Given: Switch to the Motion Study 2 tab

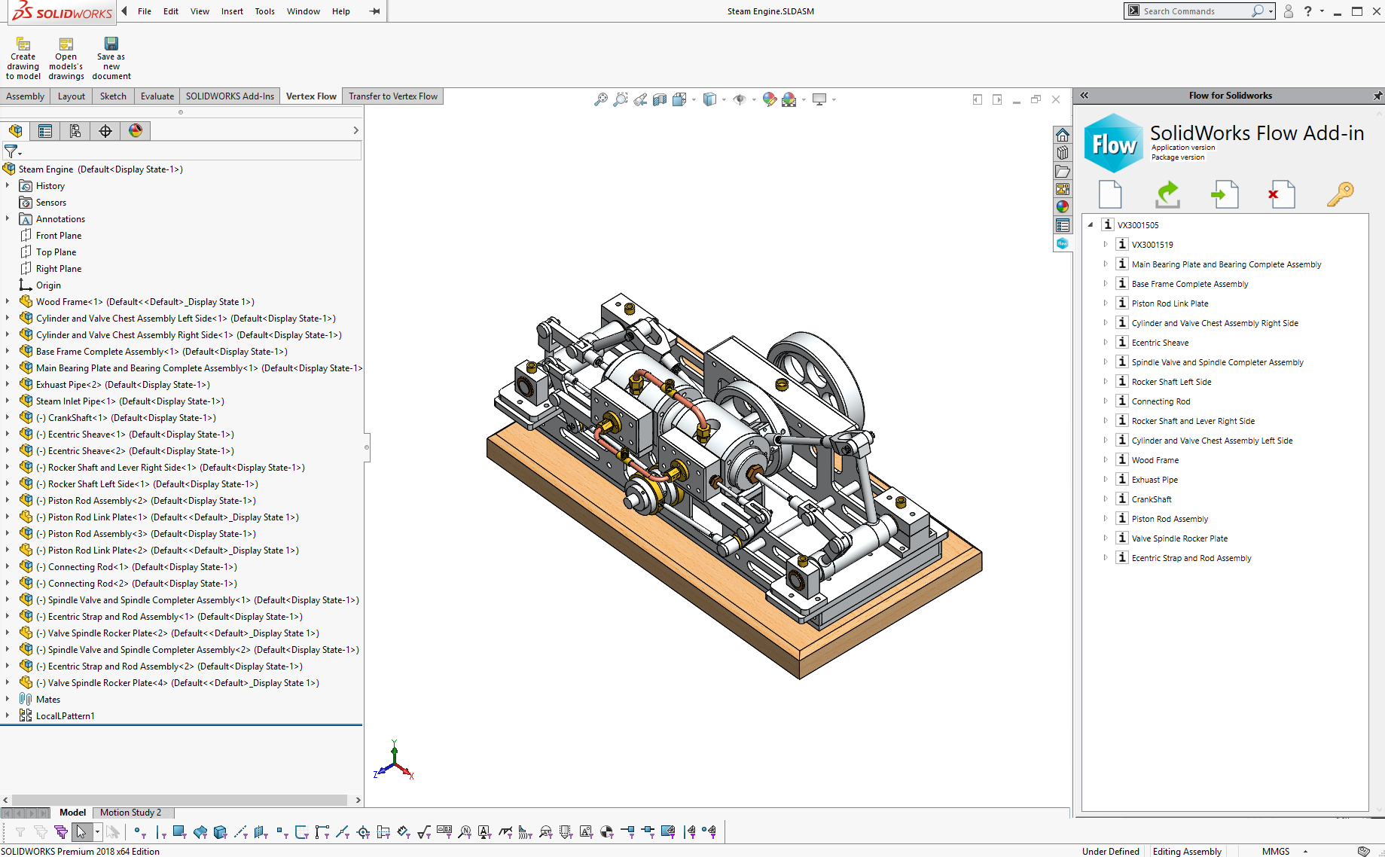Looking at the screenshot, I should [133, 813].
